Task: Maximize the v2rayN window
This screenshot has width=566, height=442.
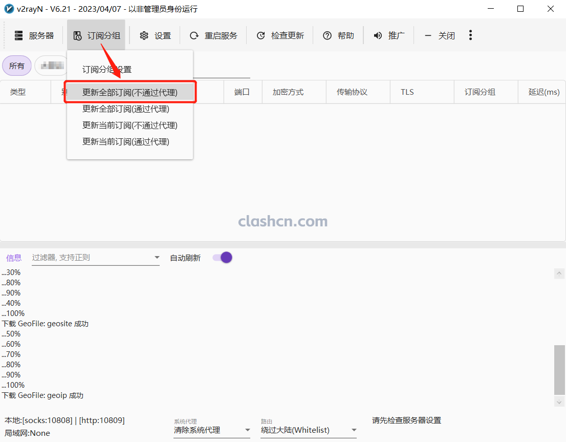Action: pyautogui.click(x=520, y=9)
